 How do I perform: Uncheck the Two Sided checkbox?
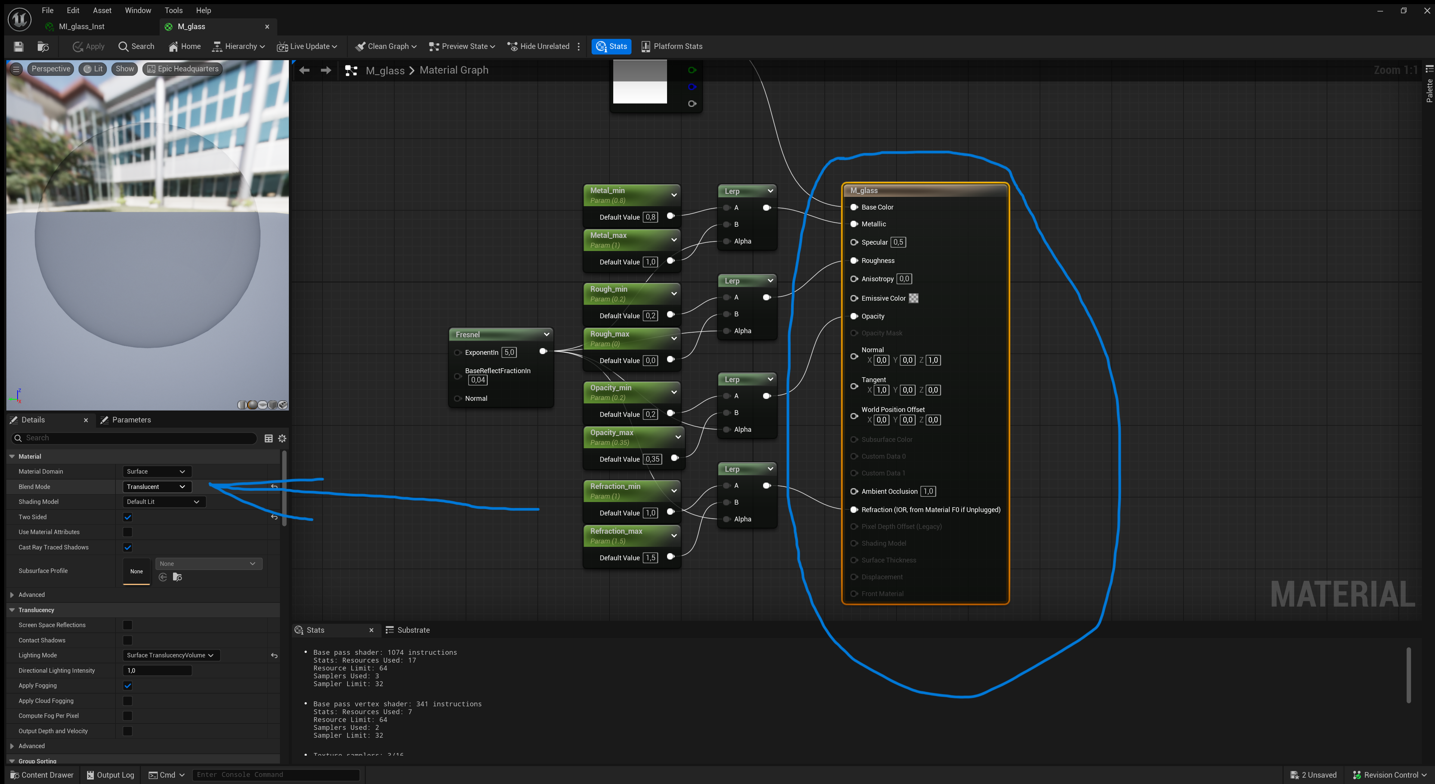pyautogui.click(x=127, y=517)
